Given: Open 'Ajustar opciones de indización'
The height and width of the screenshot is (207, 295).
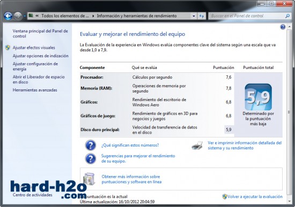Looking at the screenshot, I should [40, 56].
